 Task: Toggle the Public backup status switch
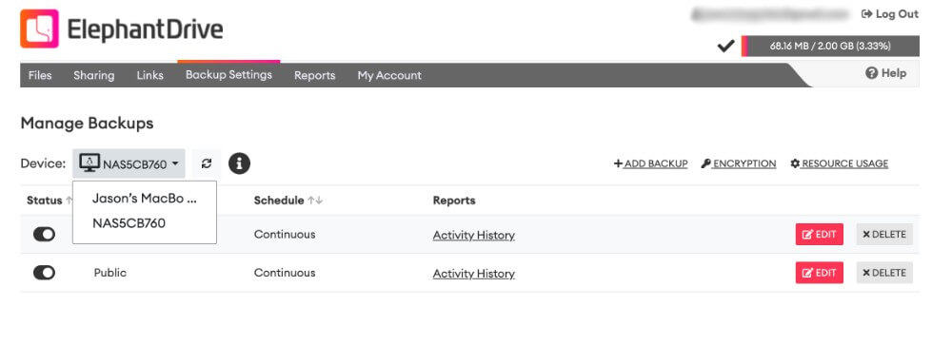tap(45, 273)
